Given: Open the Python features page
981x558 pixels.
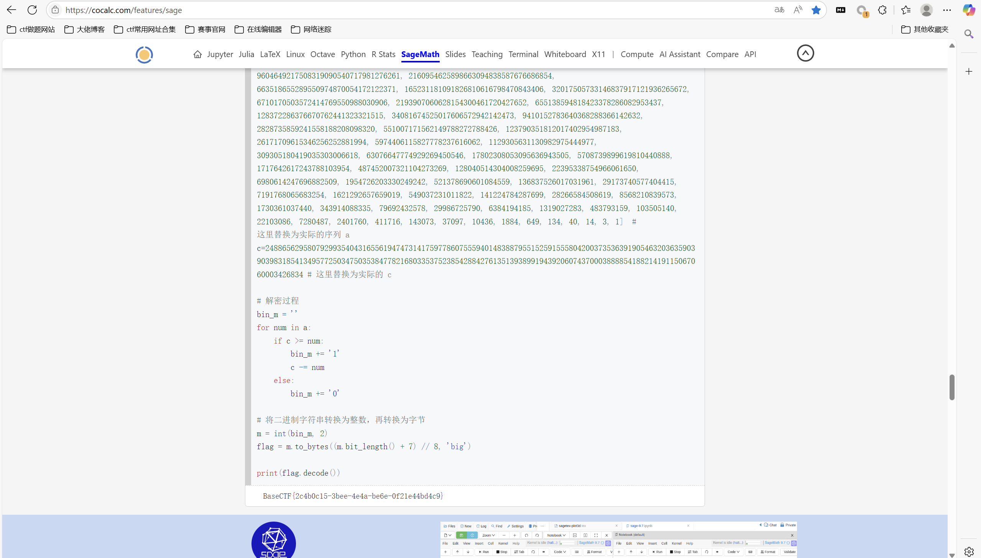Looking at the screenshot, I should [353, 54].
